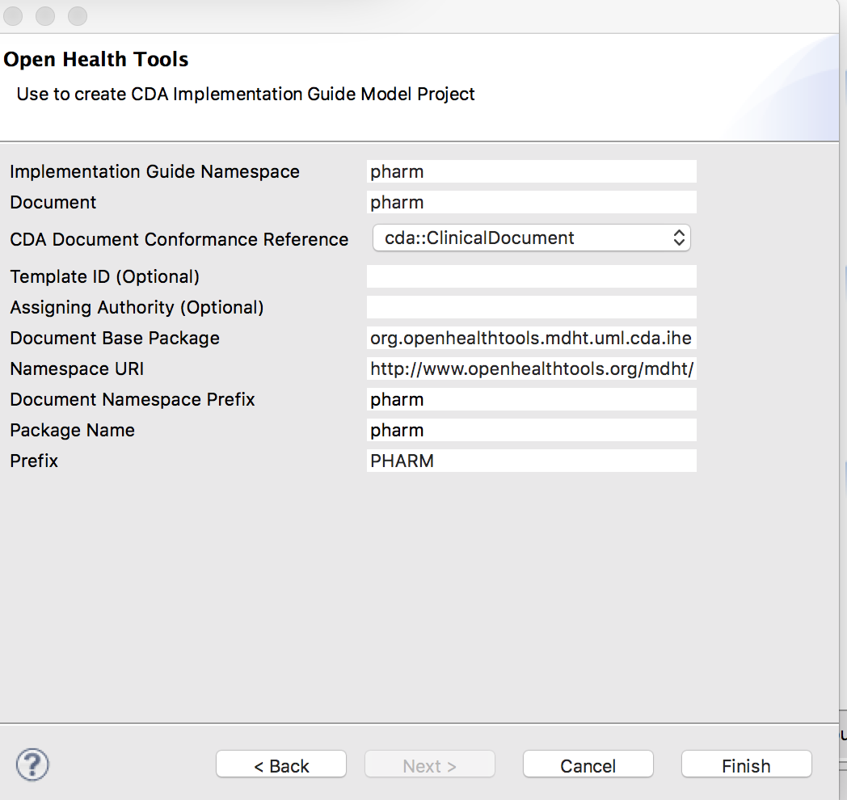Select the Assigning Authority (Optional) field

click(532, 307)
